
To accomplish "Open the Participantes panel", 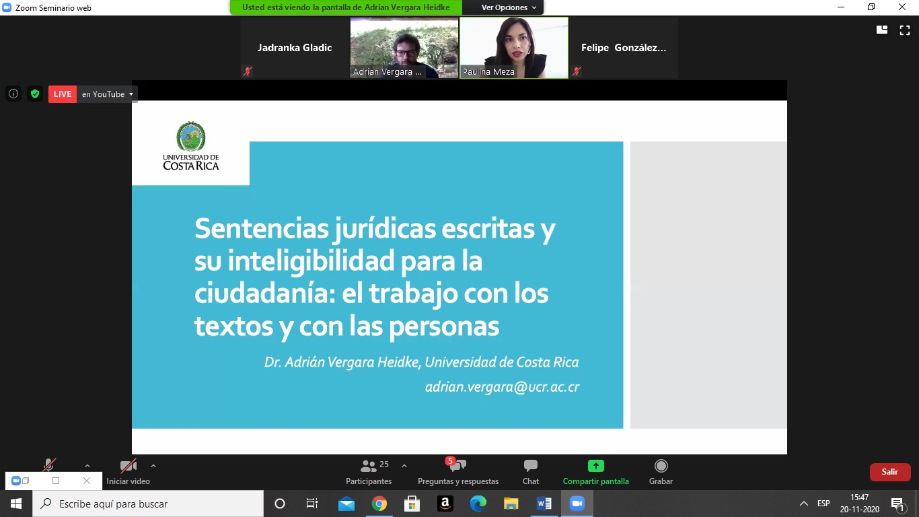I will [369, 471].
